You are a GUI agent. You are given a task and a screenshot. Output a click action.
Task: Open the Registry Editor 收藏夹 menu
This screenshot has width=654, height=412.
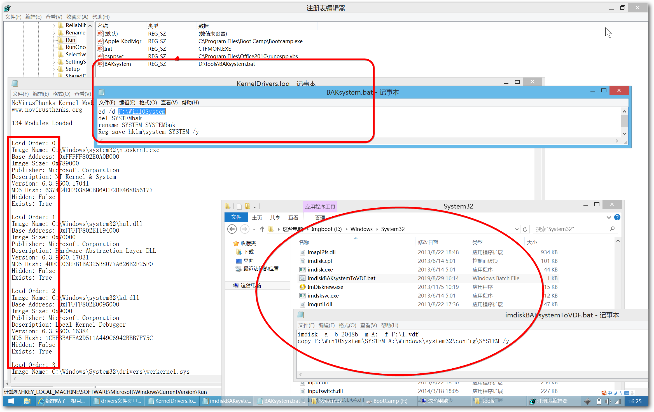coord(77,17)
